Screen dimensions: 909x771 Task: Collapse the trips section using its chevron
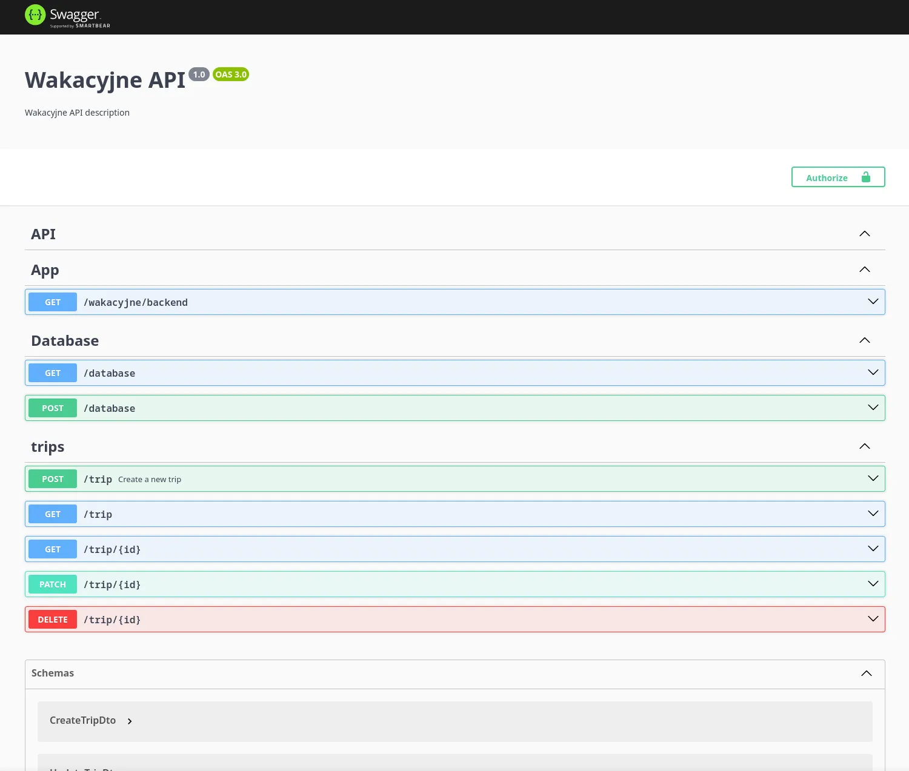864,446
